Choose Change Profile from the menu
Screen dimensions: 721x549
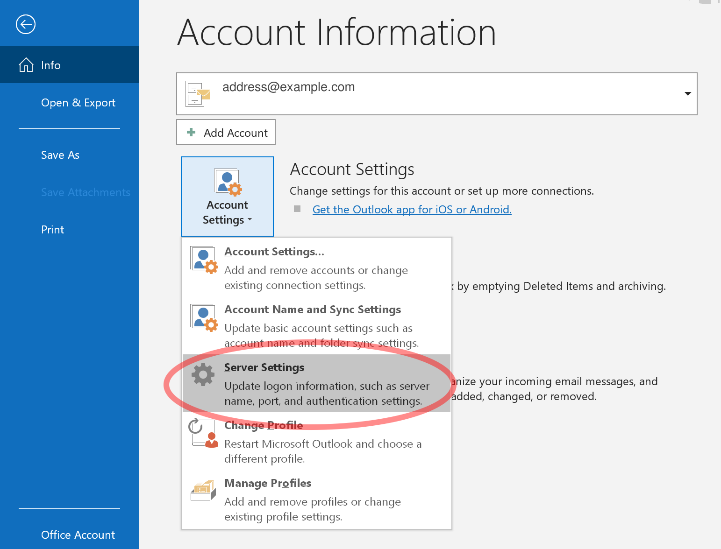[264, 425]
